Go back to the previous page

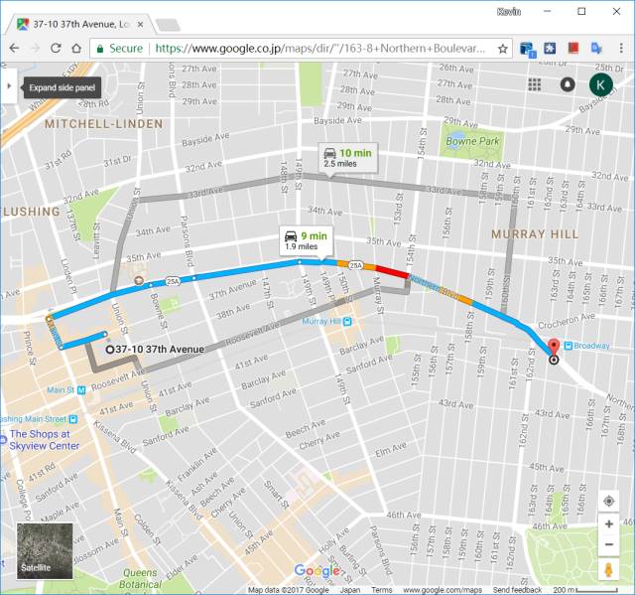coord(14,49)
